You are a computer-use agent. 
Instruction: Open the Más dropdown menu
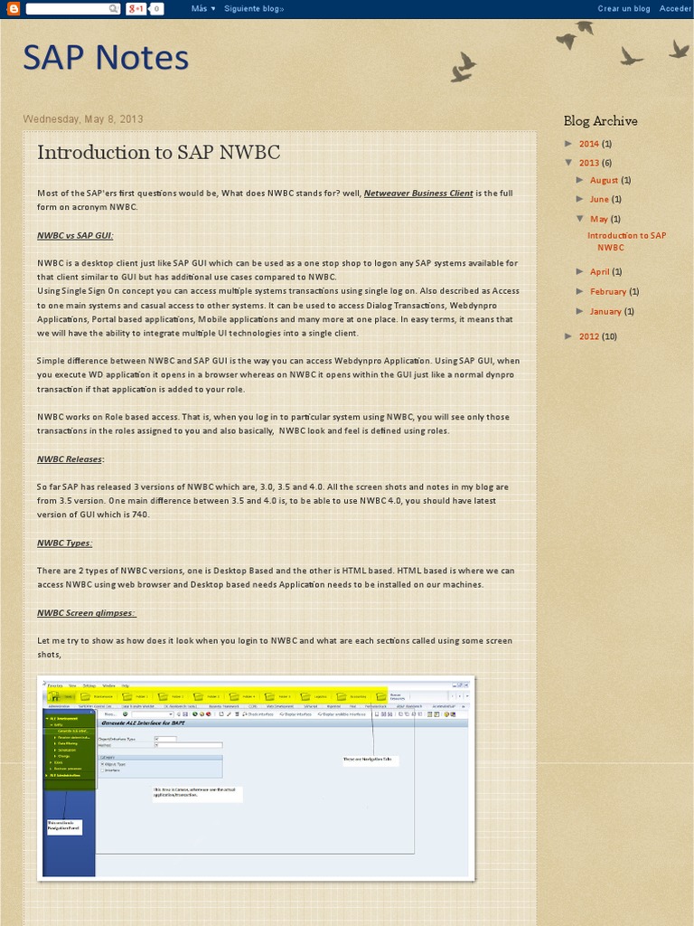click(203, 9)
